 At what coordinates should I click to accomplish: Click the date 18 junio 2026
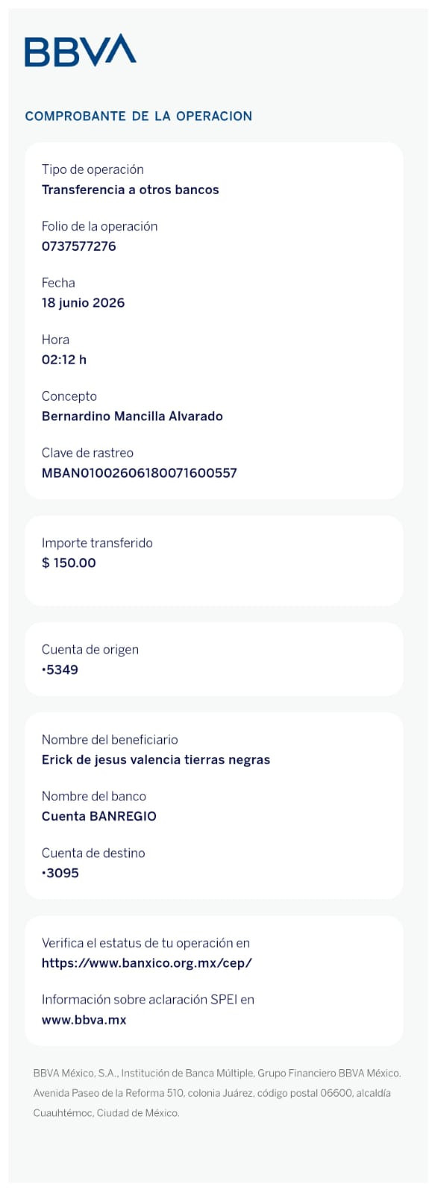coord(84,303)
